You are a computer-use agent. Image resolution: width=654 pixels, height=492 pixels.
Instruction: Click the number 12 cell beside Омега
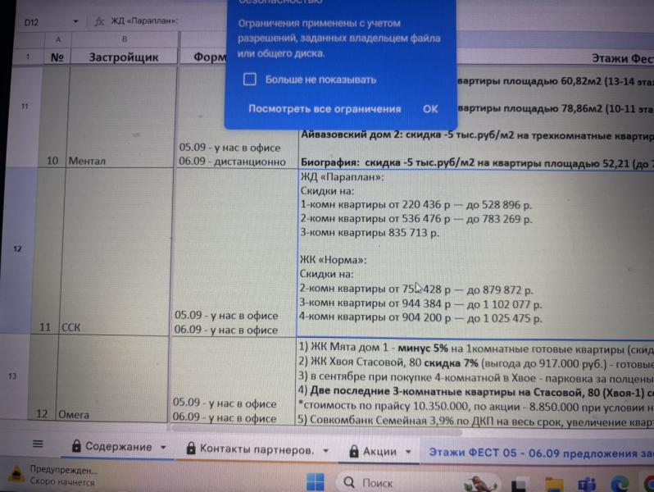(x=43, y=380)
